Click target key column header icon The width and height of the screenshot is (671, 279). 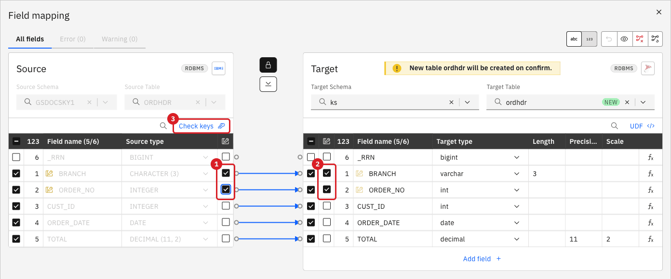[326, 141]
